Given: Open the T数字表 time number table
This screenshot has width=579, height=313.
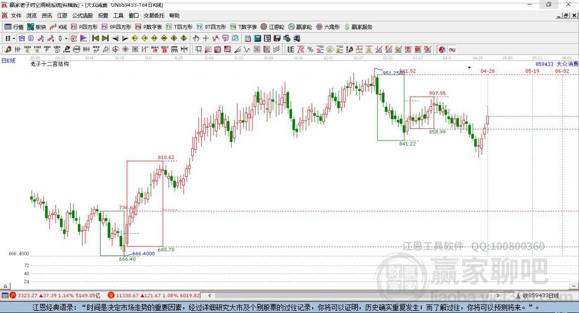Looking at the screenshot, I should click(x=243, y=27).
